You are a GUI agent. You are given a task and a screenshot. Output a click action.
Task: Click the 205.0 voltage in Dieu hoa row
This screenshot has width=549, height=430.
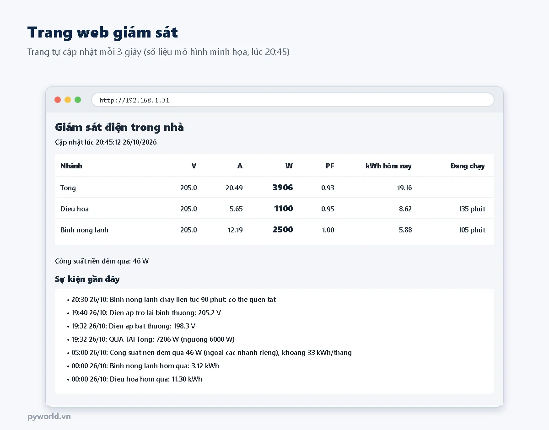pyautogui.click(x=188, y=209)
